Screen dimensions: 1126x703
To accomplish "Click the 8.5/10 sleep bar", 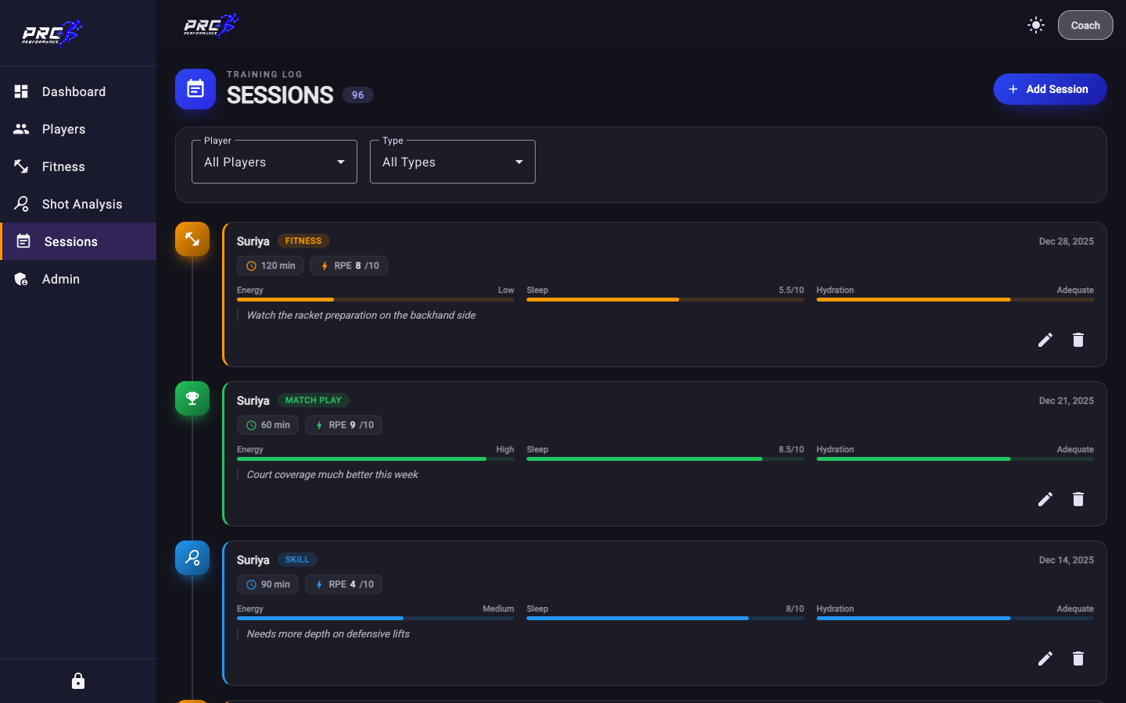I will (x=665, y=459).
